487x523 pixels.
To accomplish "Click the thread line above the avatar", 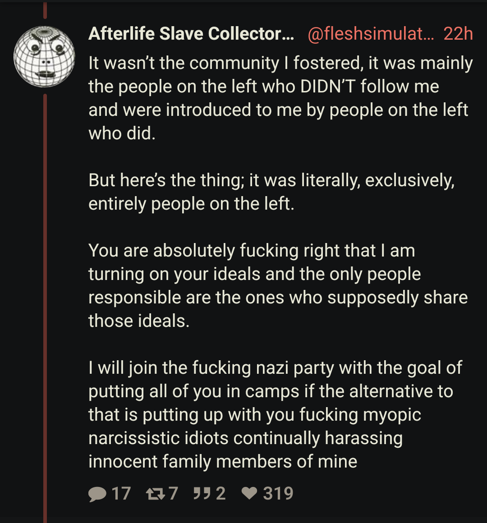I will pyautogui.click(x=45, y=10).
